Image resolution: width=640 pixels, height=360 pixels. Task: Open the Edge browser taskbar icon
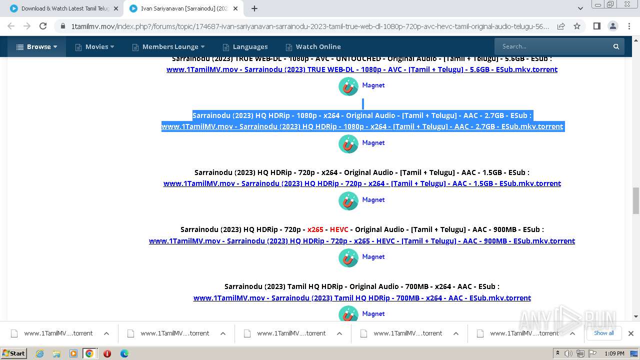(x=124, y=353)
